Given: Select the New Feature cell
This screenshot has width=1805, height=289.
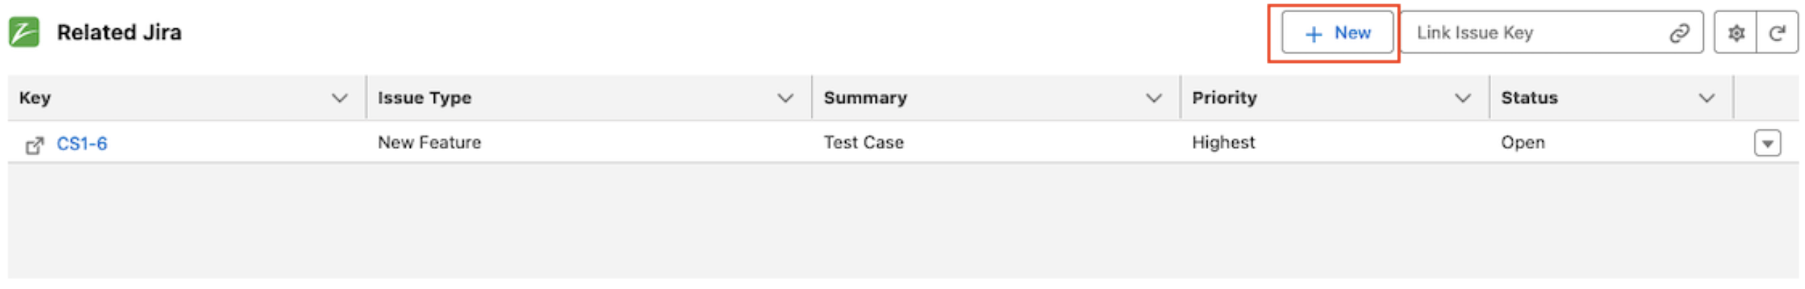Looking at the screenshot, I should pyautogui.click(x=429, y=142).
